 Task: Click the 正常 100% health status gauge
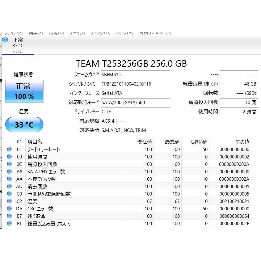(24, 91)
